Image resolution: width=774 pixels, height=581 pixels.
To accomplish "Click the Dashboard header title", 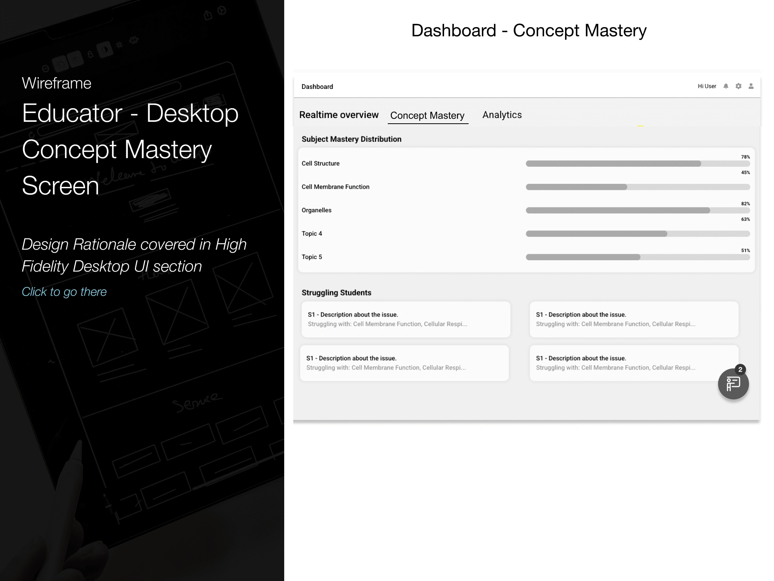I will 317,87.
